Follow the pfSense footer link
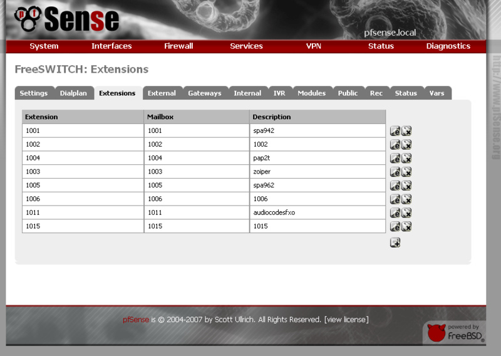The image size is (501, 356). click(x=136, y=320)
